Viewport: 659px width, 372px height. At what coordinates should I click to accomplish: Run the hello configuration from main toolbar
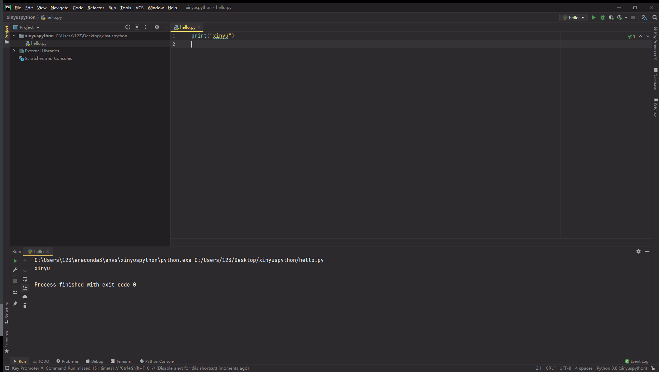tap(594, 17)
